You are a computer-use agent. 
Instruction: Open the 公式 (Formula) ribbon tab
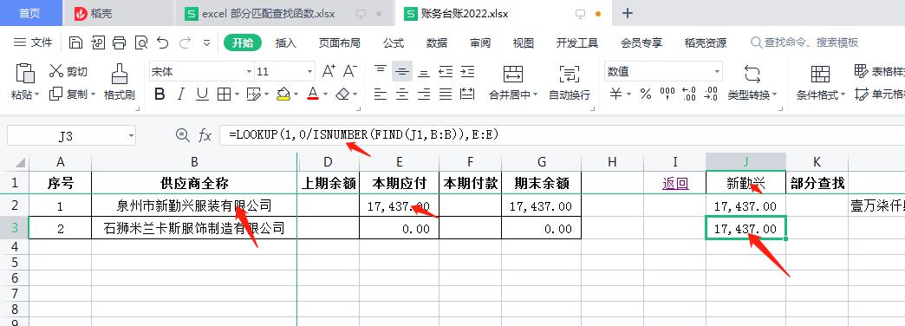394,42
